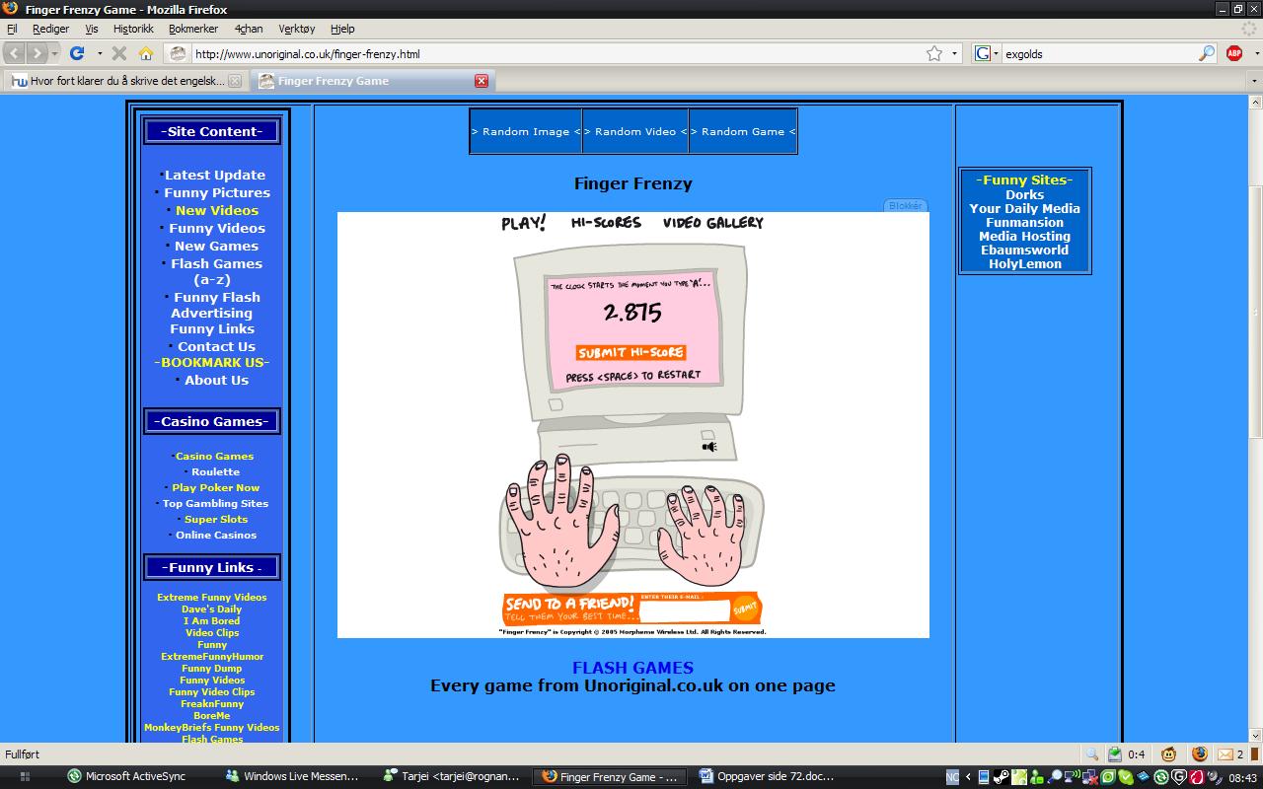Open HI-SCORES in the game header

pos(606,223)
